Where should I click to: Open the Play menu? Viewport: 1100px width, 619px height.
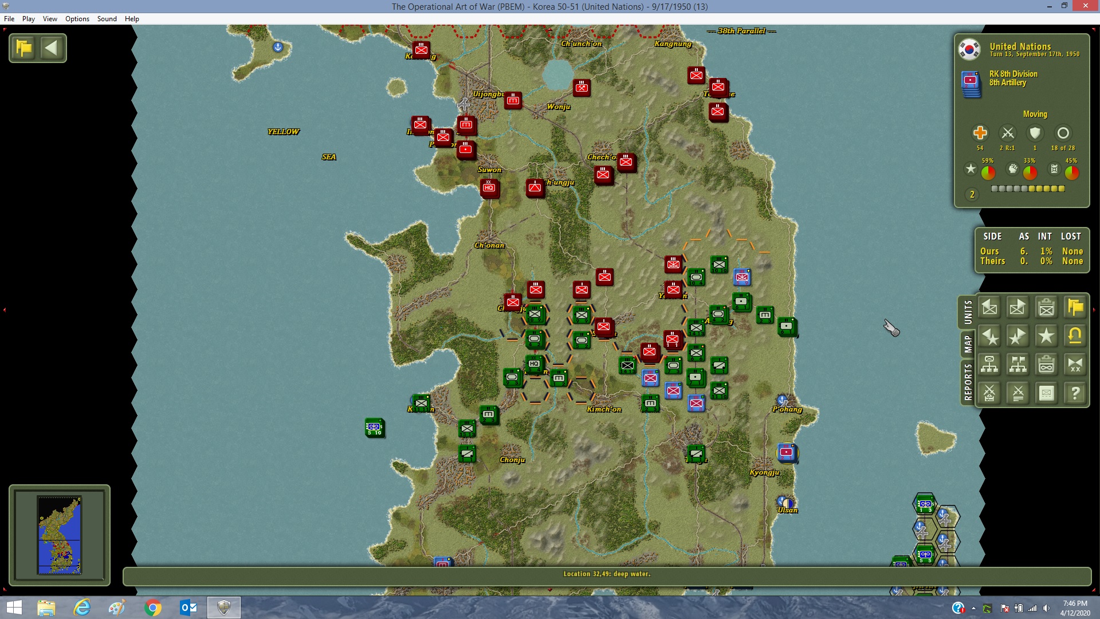29,19
